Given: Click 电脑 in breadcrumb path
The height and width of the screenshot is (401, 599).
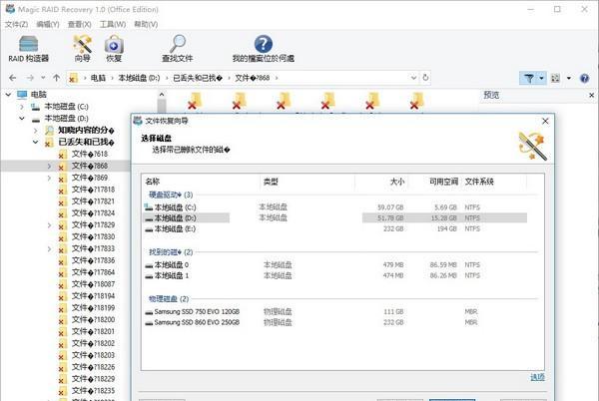Looking at the screenshot, I should tap(98, 78).
